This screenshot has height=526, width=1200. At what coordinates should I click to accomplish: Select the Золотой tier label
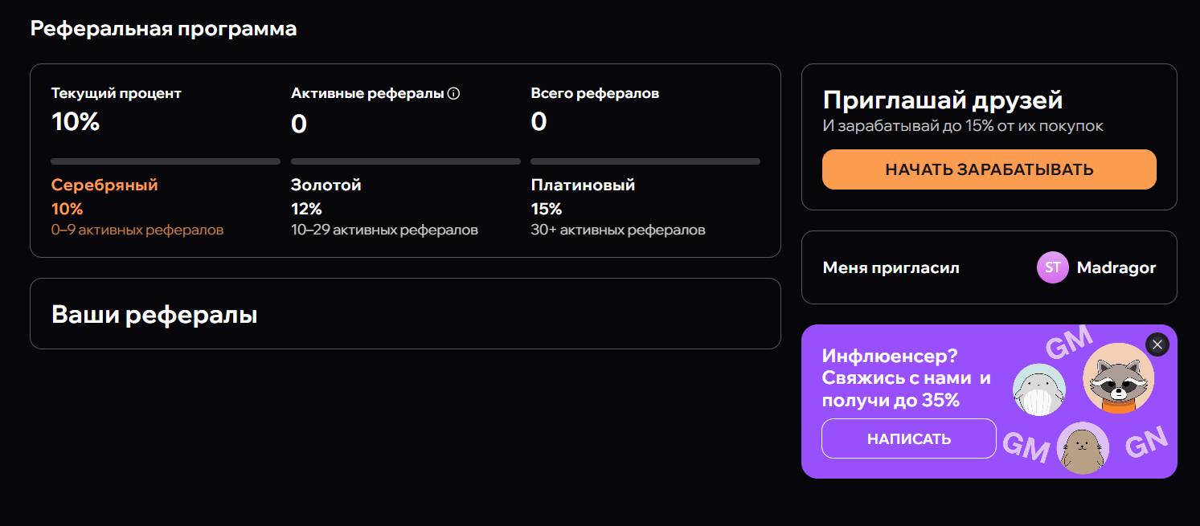(326, 186)
